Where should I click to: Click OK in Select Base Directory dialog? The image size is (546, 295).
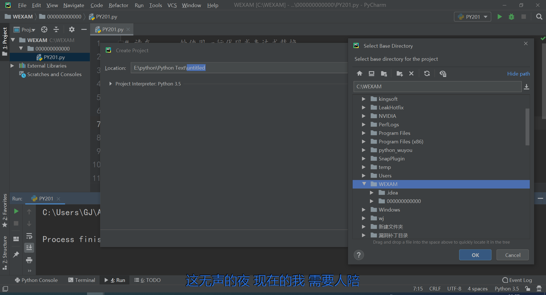click(475, 255)
